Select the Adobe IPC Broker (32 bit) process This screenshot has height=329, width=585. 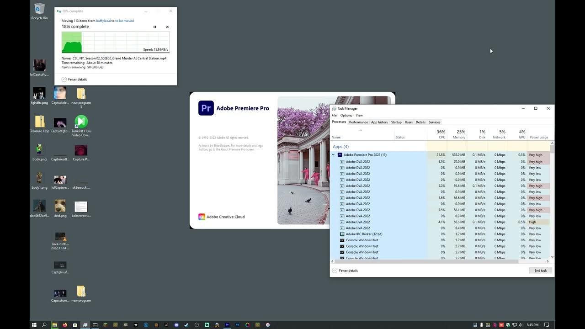(x=441, y=234)
